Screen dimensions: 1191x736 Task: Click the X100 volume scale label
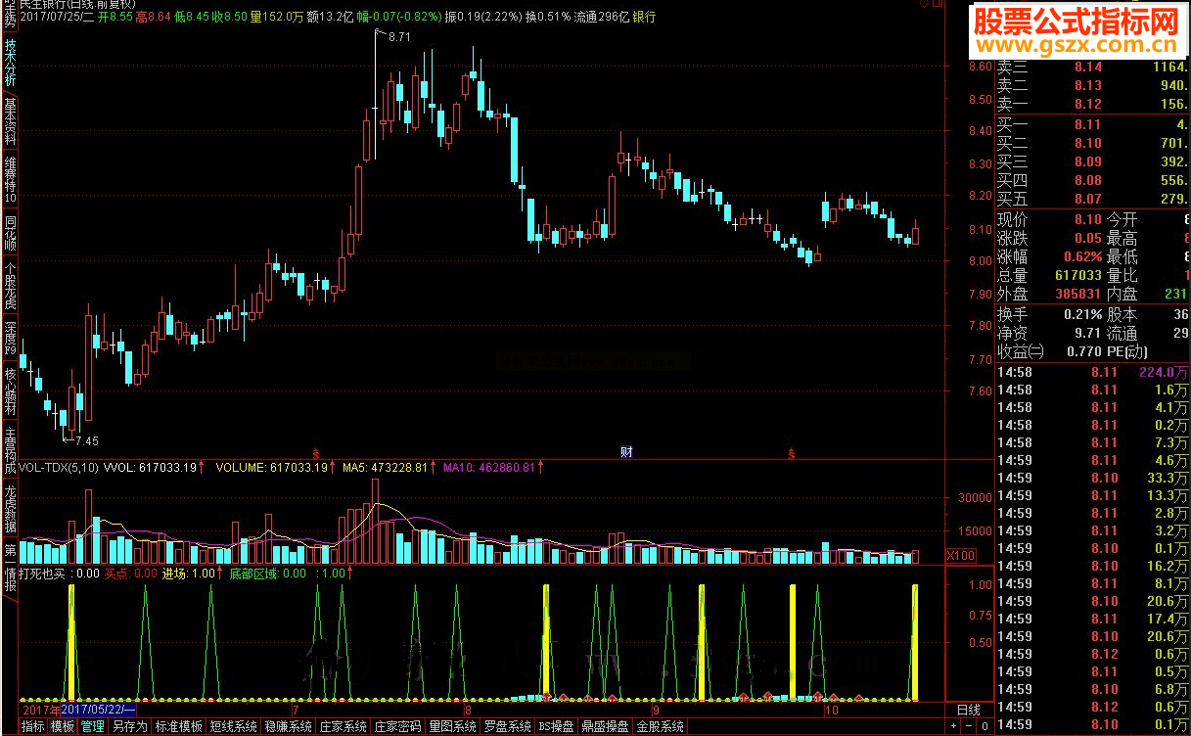coord(962,556)
